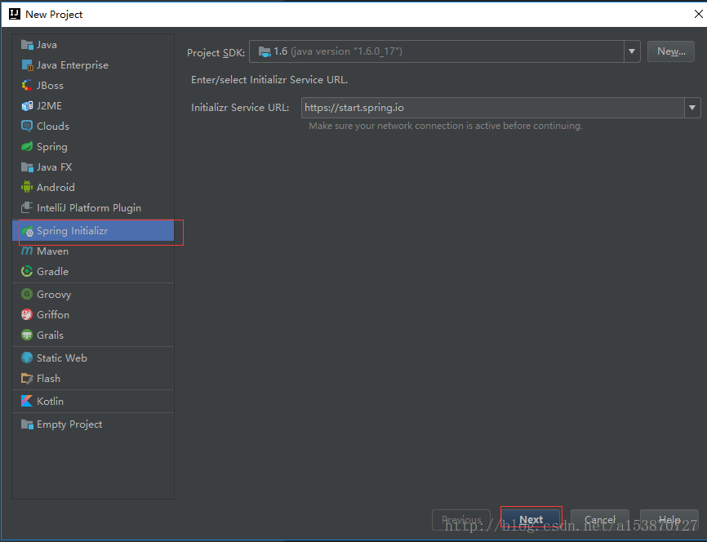Select Gradle project type
707x542 pixels.
[x=93, y=271]
